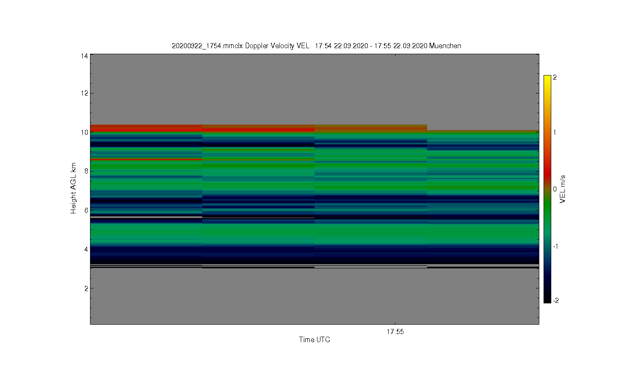This screenshot has height=384, width=640.
Task: Click the thin red stripe near 8.6 km
Action: click(146, 159)
